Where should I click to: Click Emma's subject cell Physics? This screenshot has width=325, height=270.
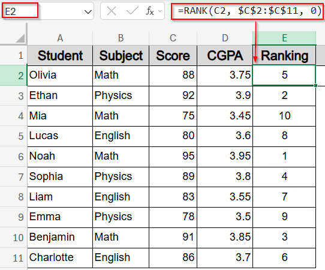121,217
